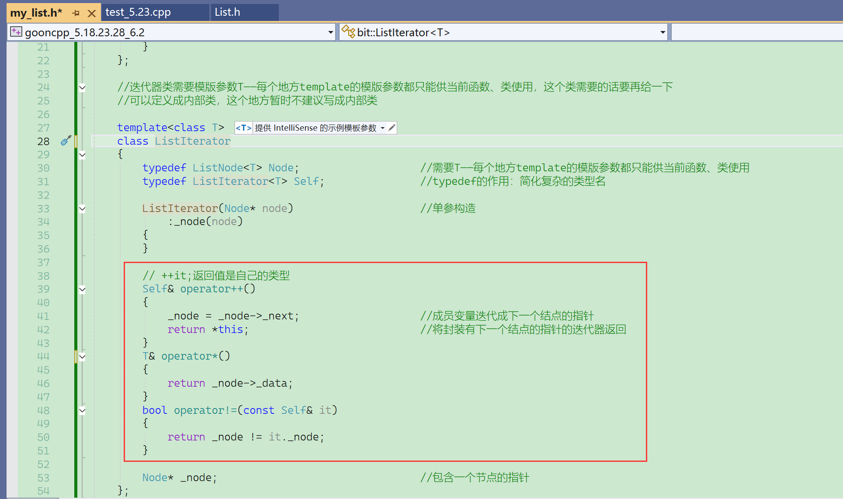Image resolution: width=843 pixels, height=499 pixels.
Task: Collapse the operator++ function at line 39
Action: click(x=82, y=289)
